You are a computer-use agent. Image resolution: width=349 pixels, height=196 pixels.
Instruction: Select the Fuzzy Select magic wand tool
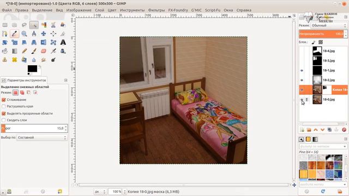[x=34, y=25]
